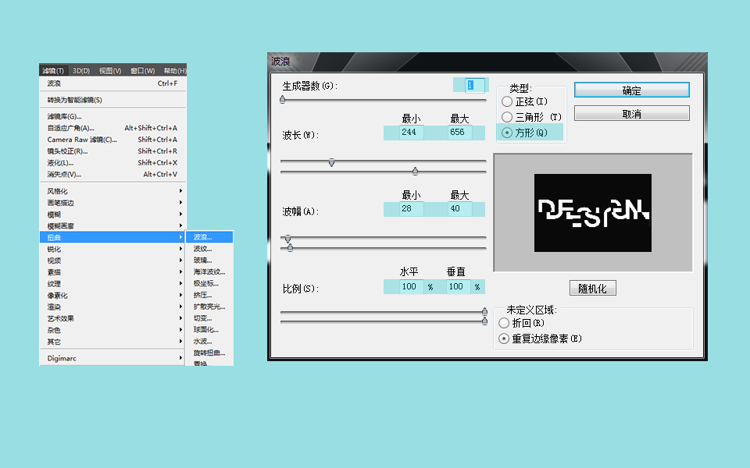
Task: Click the wavelength minimum field showing 244
Action: click(411, 133)
